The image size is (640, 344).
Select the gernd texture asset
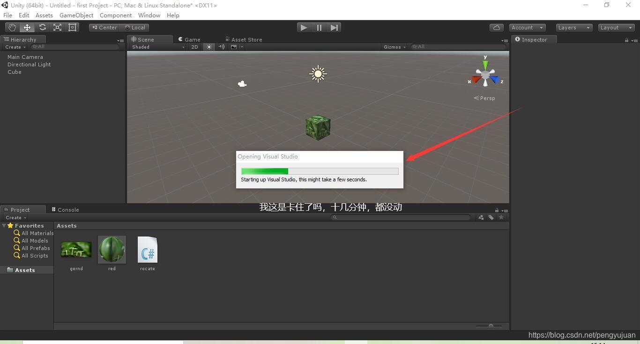click(x=76, y=253)
